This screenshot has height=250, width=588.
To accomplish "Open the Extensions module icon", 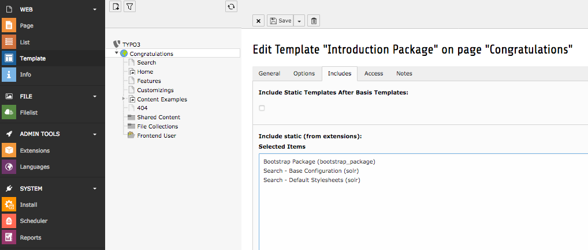I will pos(9,150).
